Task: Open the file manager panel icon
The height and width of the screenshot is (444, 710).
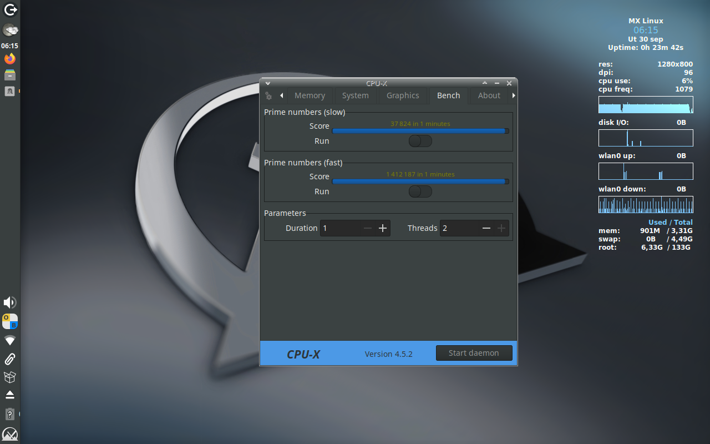Action: [10, 75]
